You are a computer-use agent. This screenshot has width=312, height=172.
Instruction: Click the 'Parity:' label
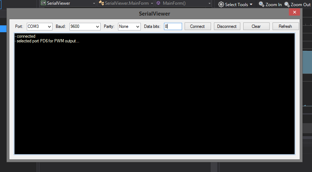[109, 26]
